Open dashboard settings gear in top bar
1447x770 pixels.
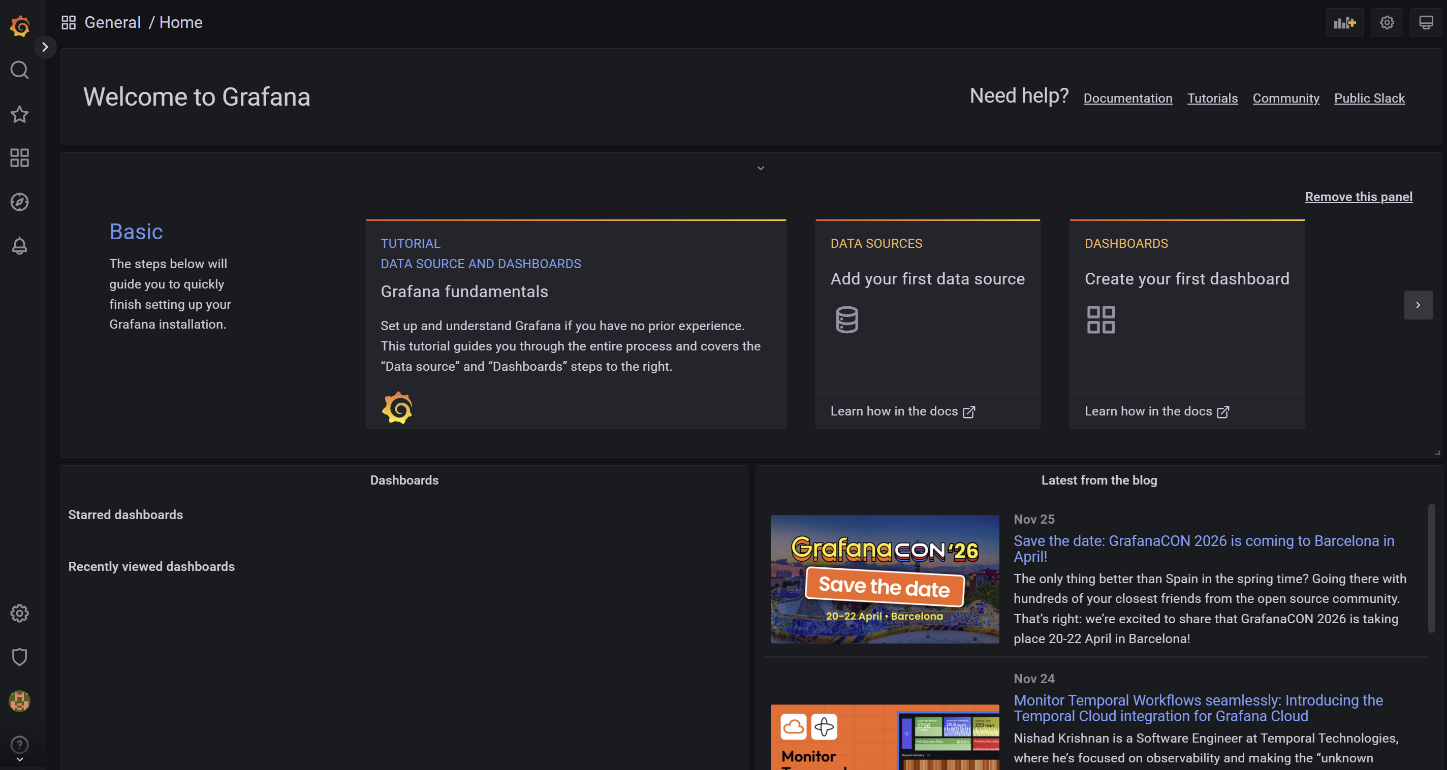(1387, 22)
